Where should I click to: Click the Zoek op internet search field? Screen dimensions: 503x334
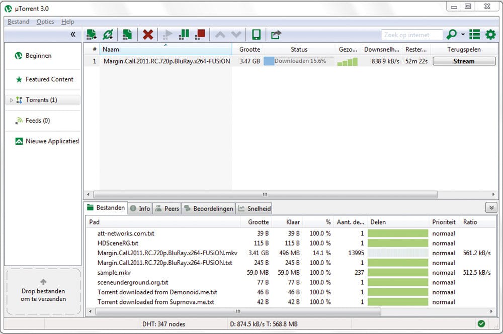[x=411, y=35]
